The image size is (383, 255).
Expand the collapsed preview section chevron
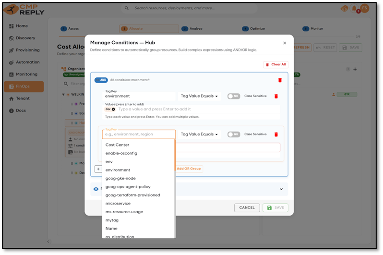tap(281, 189)
